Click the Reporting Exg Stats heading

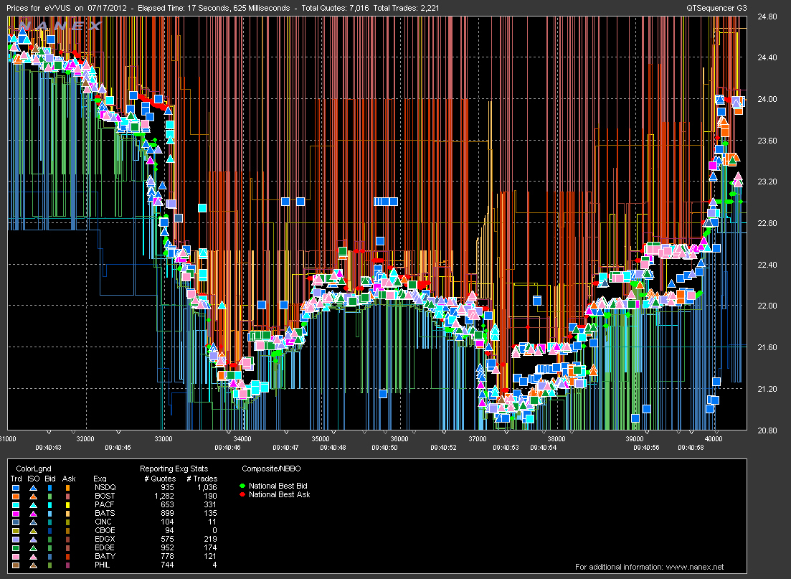tap(174, 469)
